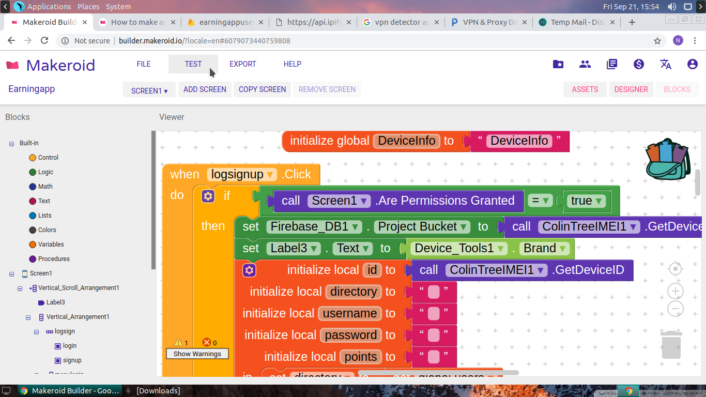Collapse the Built-in tree section
706x397 pixels.
11,144
